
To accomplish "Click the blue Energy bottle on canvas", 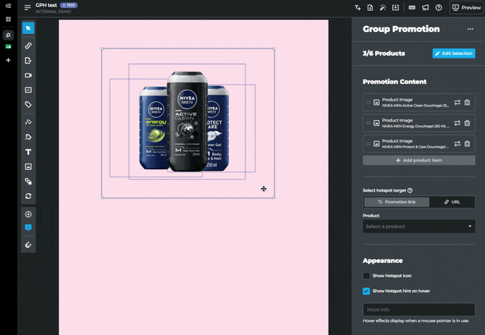I will tap(153, 128).
